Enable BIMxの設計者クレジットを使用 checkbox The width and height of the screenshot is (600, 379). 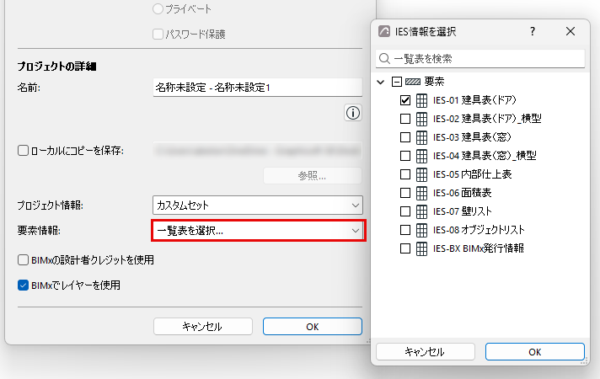pyautogui.click(x=23, y=260)
